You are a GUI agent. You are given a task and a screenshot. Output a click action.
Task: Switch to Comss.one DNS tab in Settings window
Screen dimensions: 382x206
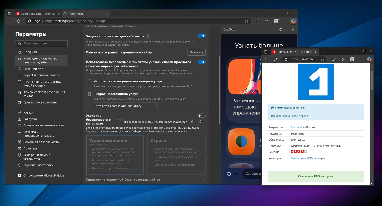[38, 14]
